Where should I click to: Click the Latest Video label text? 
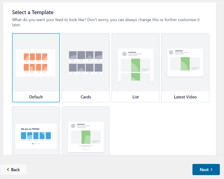(185, 97)
